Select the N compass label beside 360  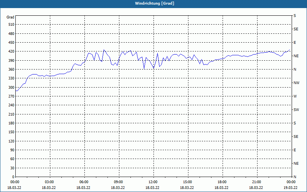(295, 70)
